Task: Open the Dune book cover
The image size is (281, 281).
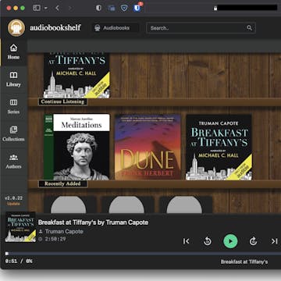Action: click(x=148, y=147)
